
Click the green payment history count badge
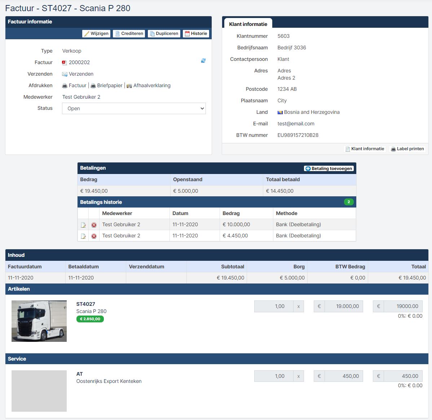click(348, 202)
